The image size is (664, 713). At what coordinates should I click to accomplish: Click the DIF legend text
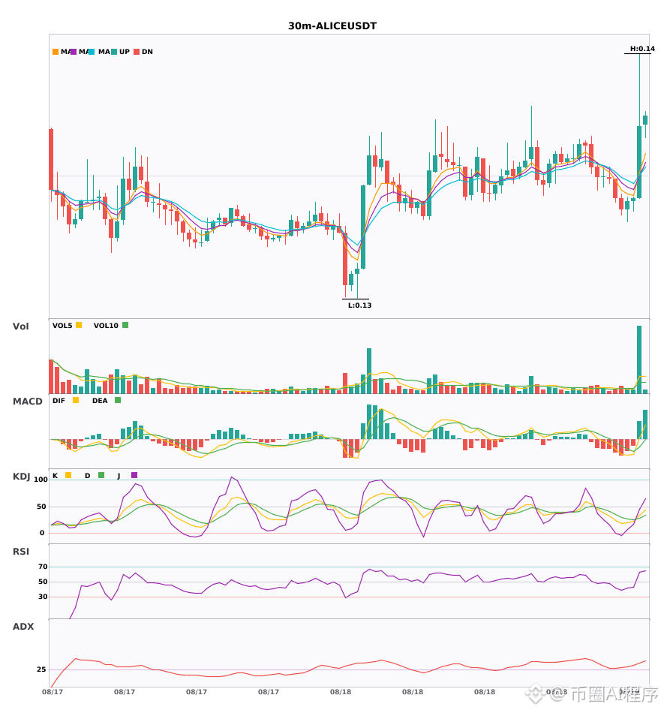59,401
